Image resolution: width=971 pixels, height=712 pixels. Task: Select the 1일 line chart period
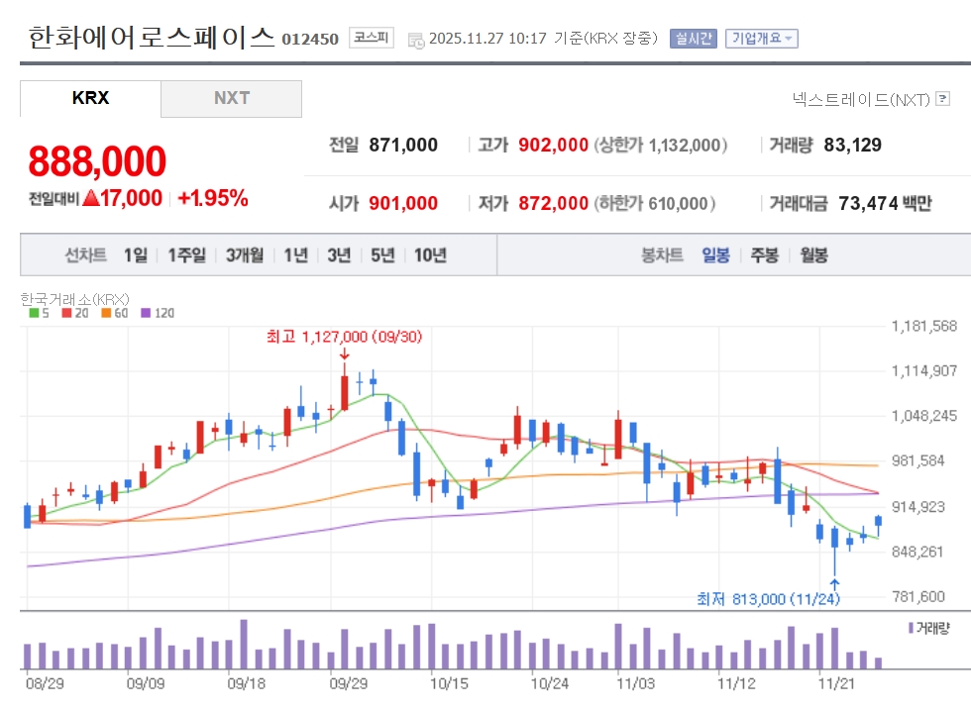point(136,255)
